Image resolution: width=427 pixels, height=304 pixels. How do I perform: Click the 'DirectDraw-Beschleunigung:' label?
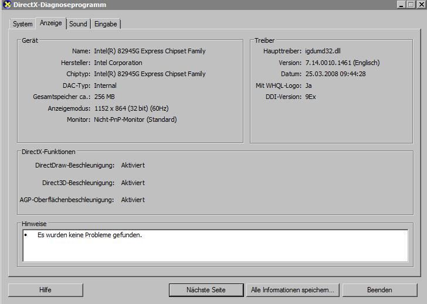(x=75, y=165)
